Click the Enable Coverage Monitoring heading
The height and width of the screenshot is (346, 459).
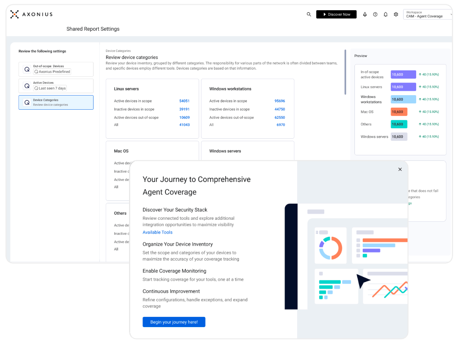pos(174,271)
